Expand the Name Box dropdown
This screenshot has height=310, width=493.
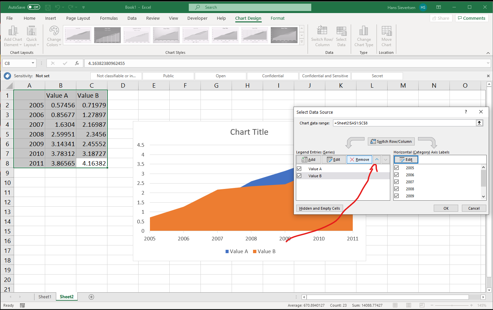[x=33, y=63]
